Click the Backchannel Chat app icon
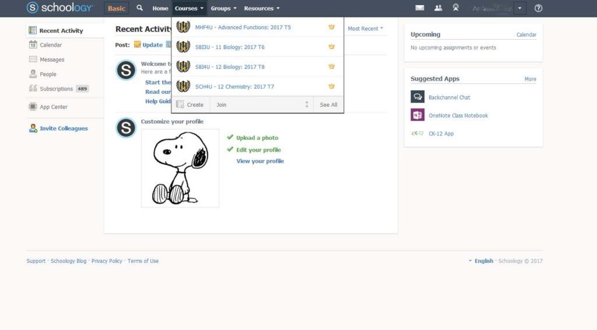 pos(417,97)
